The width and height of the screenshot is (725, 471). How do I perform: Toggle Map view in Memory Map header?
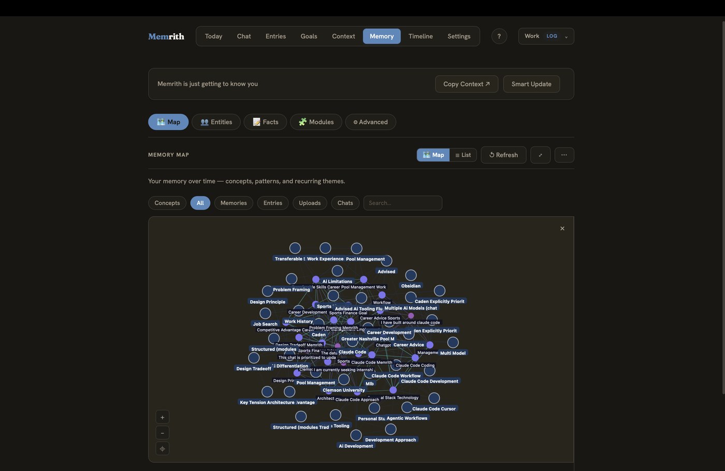click(x=433, y=155)
